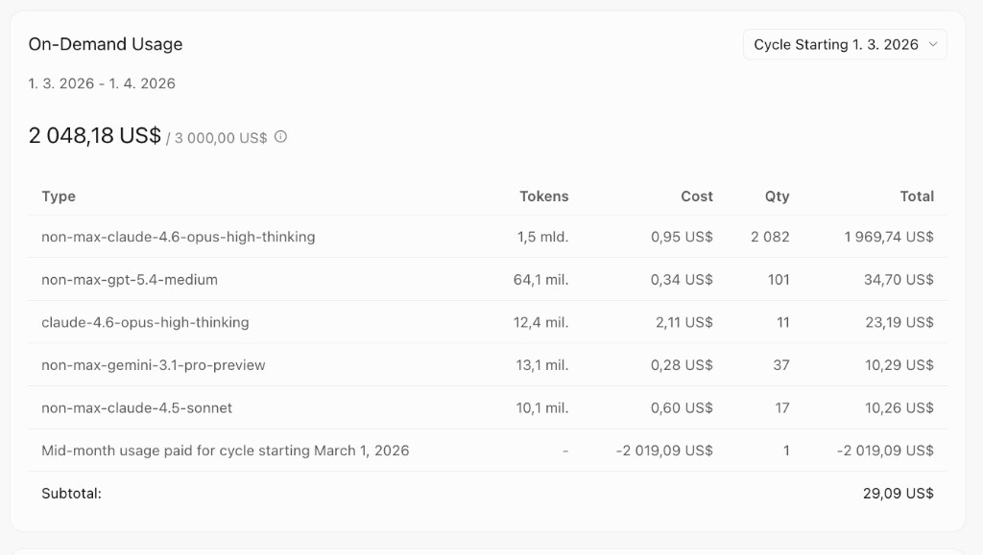Click the 23,19 US$ total
Viewport: 983px width, 555px height.
coord(899,322)
